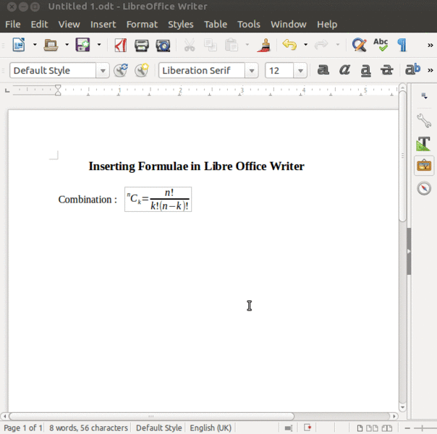Click Update Style icon
437x434 pixels.
pos(121,70)
